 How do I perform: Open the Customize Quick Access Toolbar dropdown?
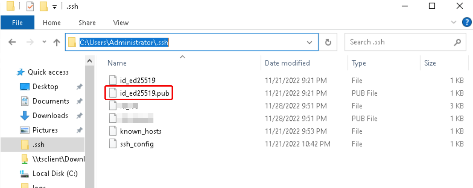point(54,7)
